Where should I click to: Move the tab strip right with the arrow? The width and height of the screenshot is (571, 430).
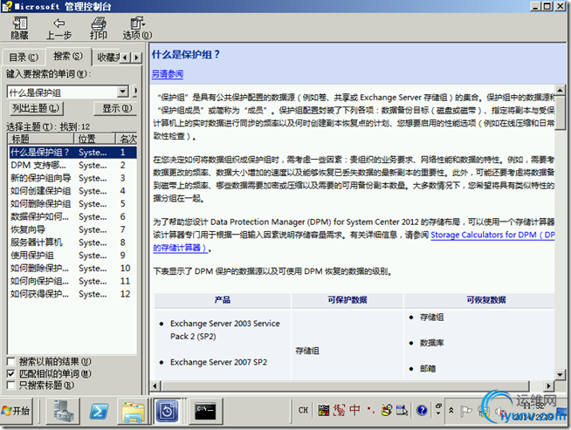(136, 58)
